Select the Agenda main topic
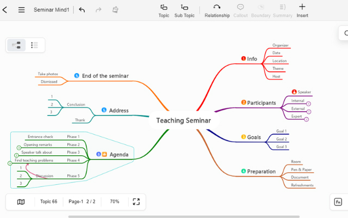The width and height of the screenshot is (348, 218). click(x=119, y=155)
